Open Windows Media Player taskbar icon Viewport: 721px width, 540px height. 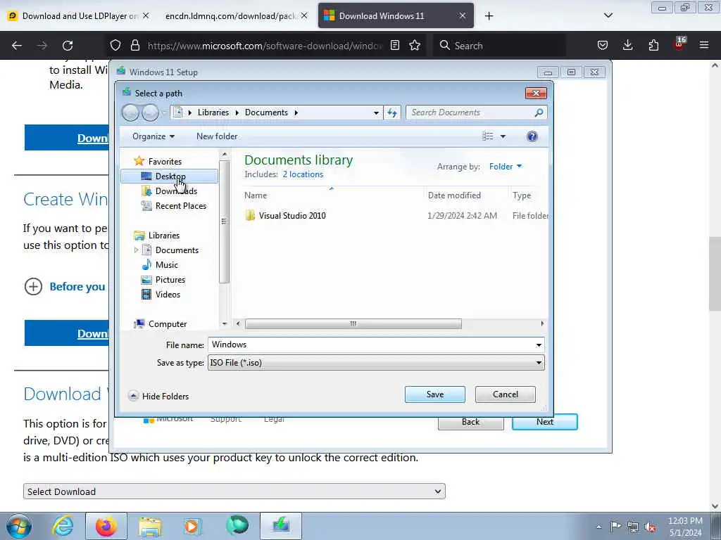[x=193, y=526]
